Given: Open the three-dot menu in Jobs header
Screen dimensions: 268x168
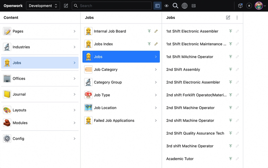Looking at the screenshot, I should pyautogui.click(x=237, y=17).
